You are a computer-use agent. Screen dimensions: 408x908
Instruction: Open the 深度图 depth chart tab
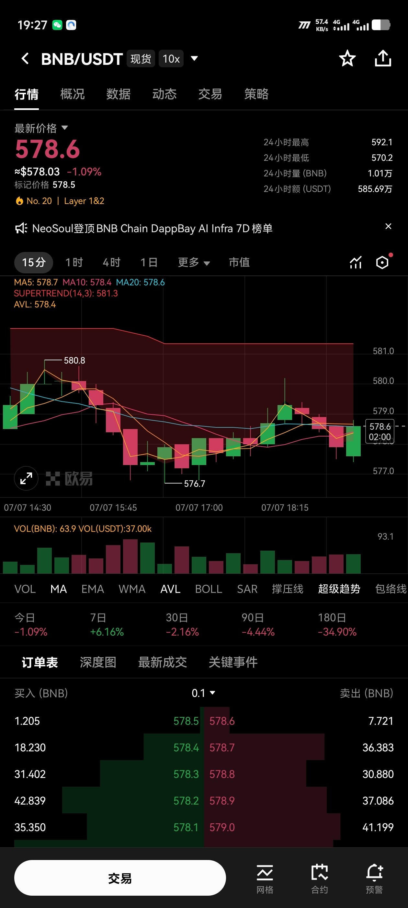click(98, 662)
